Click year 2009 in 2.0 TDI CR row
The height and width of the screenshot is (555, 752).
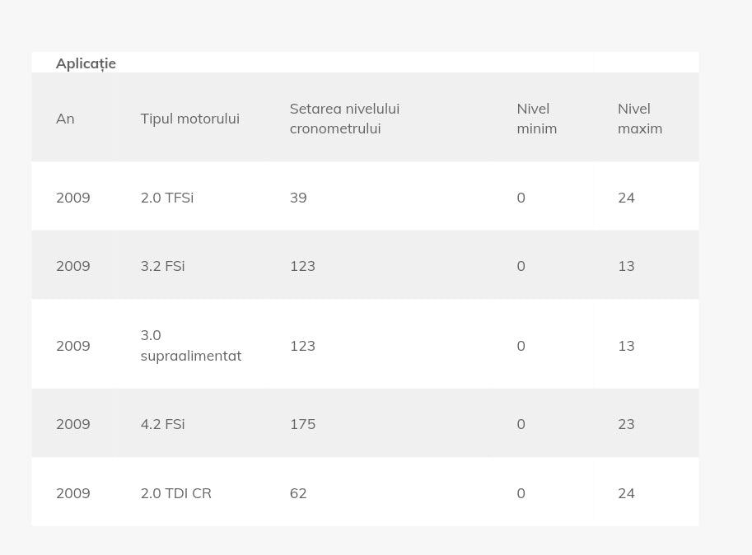pos(72,493)
